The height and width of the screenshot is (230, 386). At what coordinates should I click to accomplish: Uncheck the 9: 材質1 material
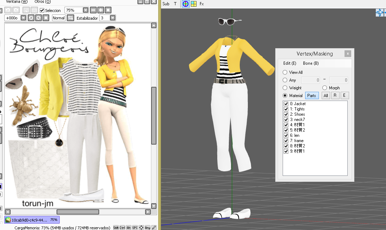point(286,151)
